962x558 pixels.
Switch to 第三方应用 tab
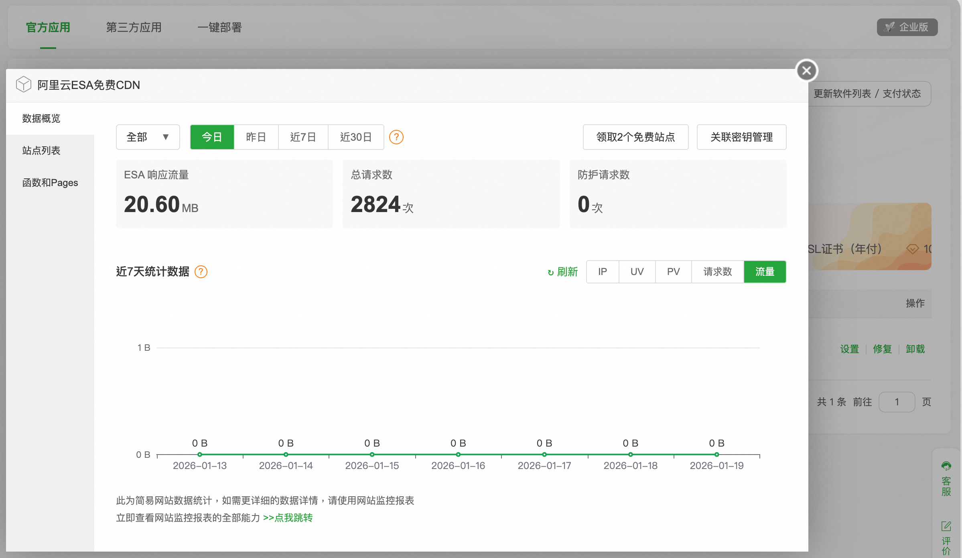[134, 27]
